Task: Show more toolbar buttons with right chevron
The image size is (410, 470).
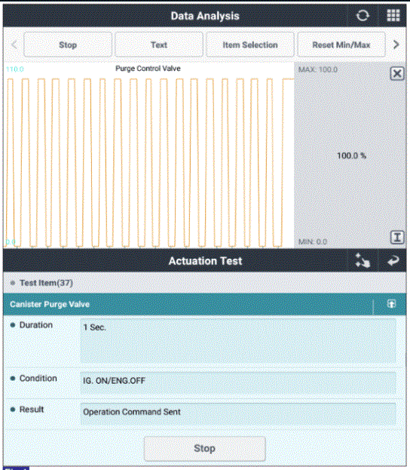Action: [396, 45]
